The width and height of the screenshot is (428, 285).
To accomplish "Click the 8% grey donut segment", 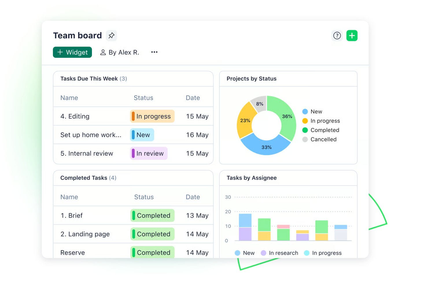I will [259, 104].
